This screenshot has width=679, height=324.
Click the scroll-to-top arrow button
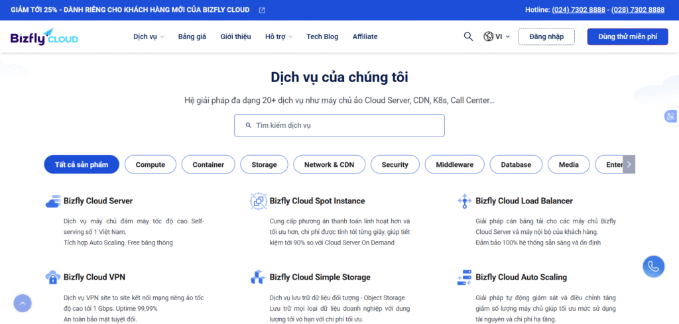[23, 303]
